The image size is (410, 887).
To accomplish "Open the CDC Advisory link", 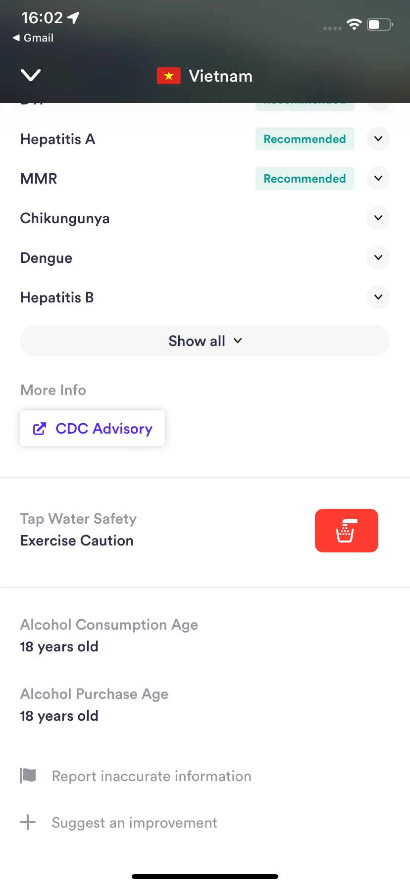I will click(92, 428).
